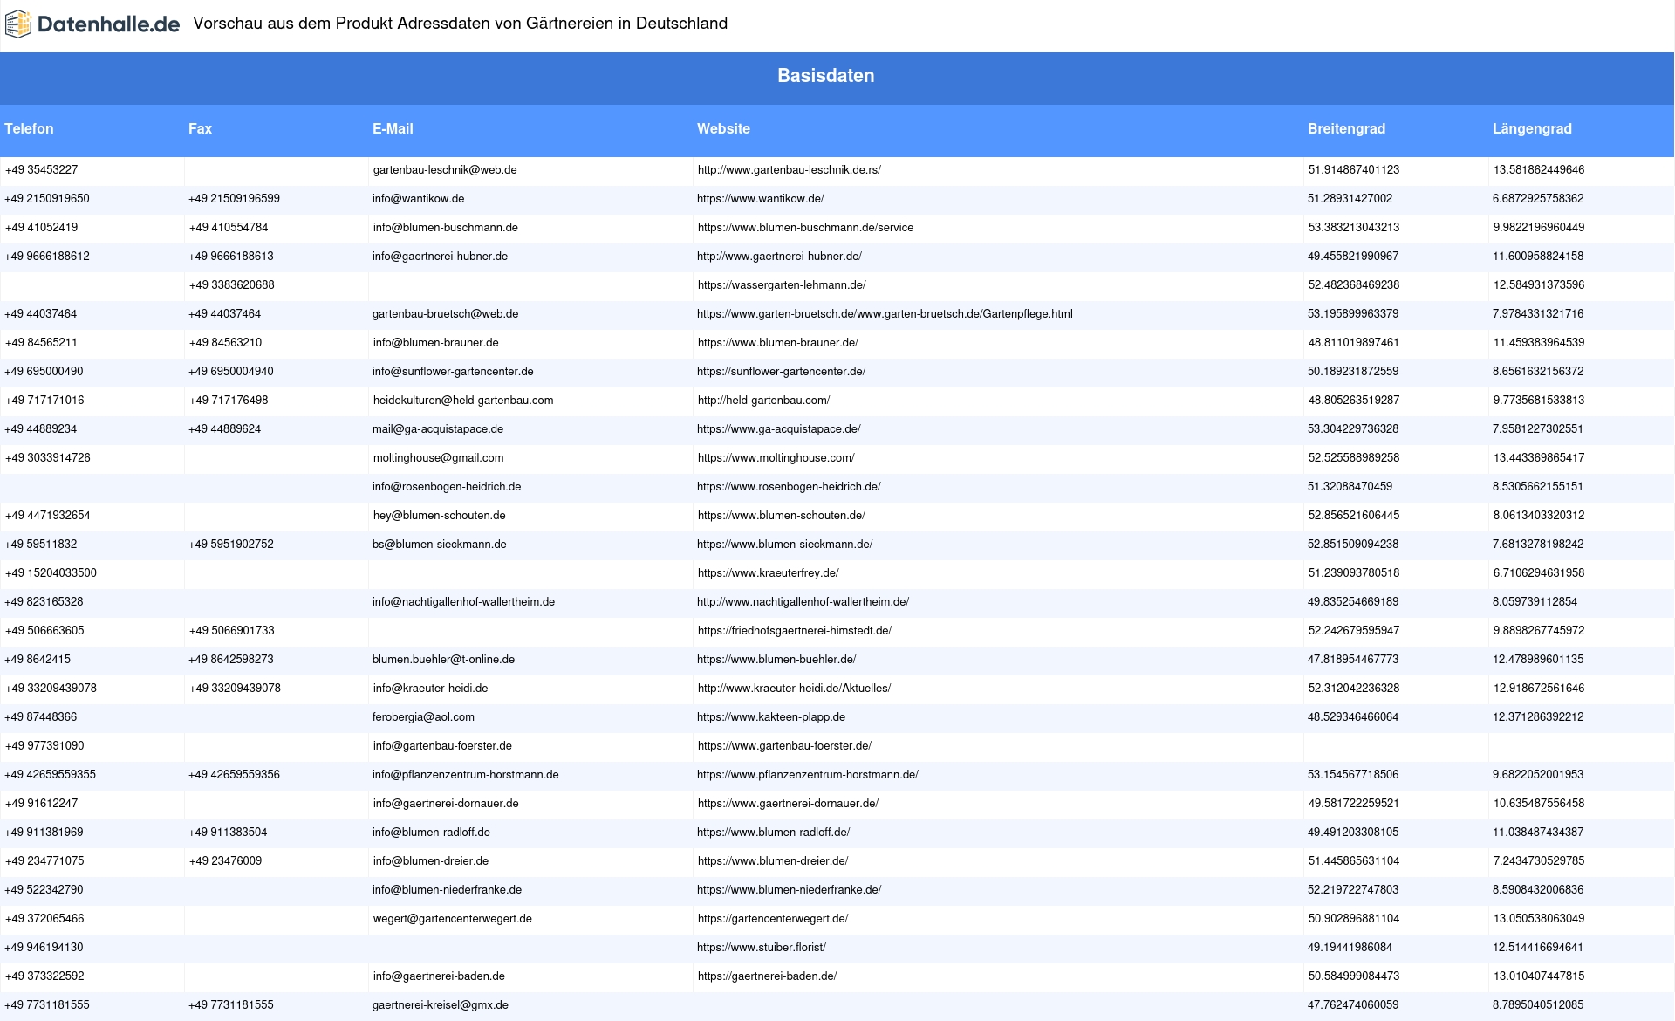Click email info@sunflower-gartencenter.de

click(453, 372)
